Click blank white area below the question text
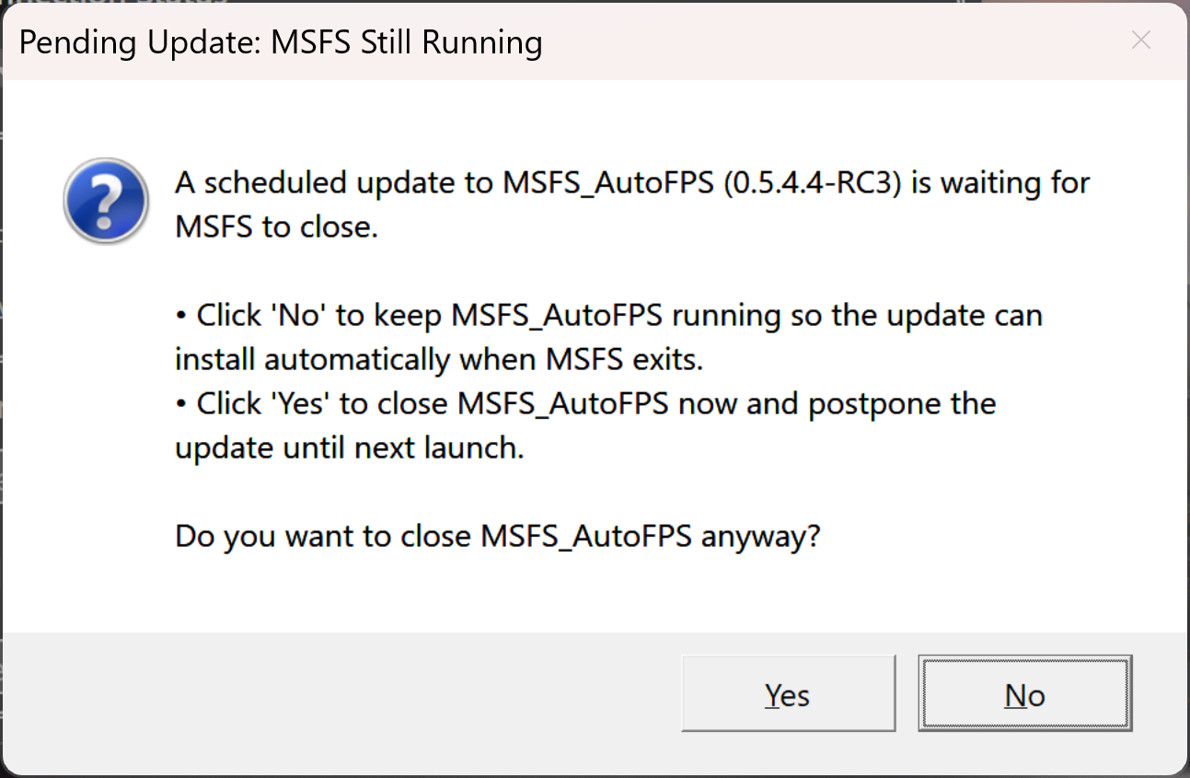 point(589,594)
